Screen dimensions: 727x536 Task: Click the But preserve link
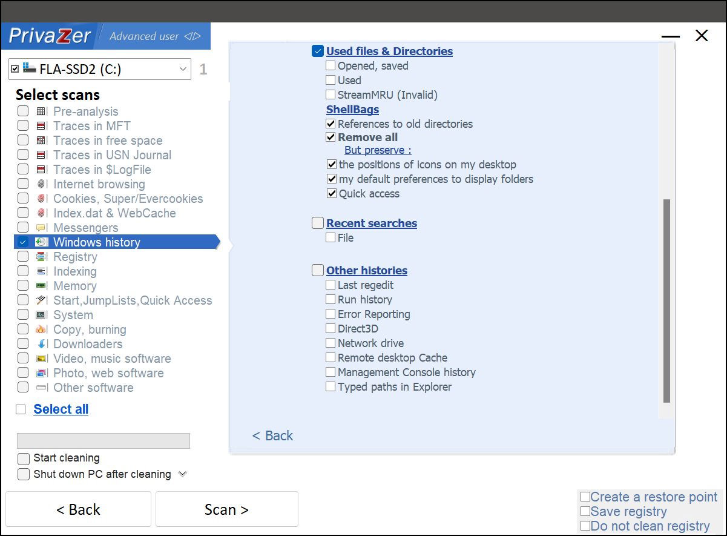pos(378,150)
